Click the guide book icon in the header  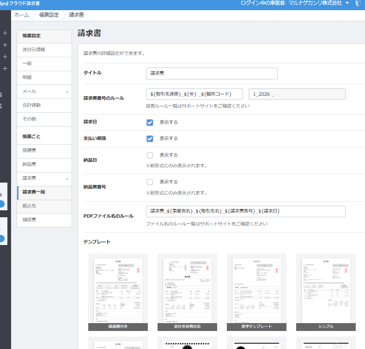point(358,3)
